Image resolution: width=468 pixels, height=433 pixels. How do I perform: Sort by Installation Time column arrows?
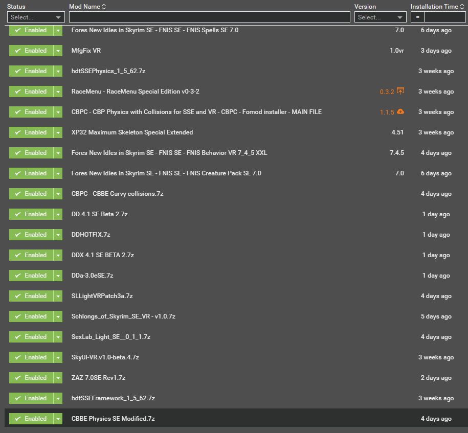462,7
